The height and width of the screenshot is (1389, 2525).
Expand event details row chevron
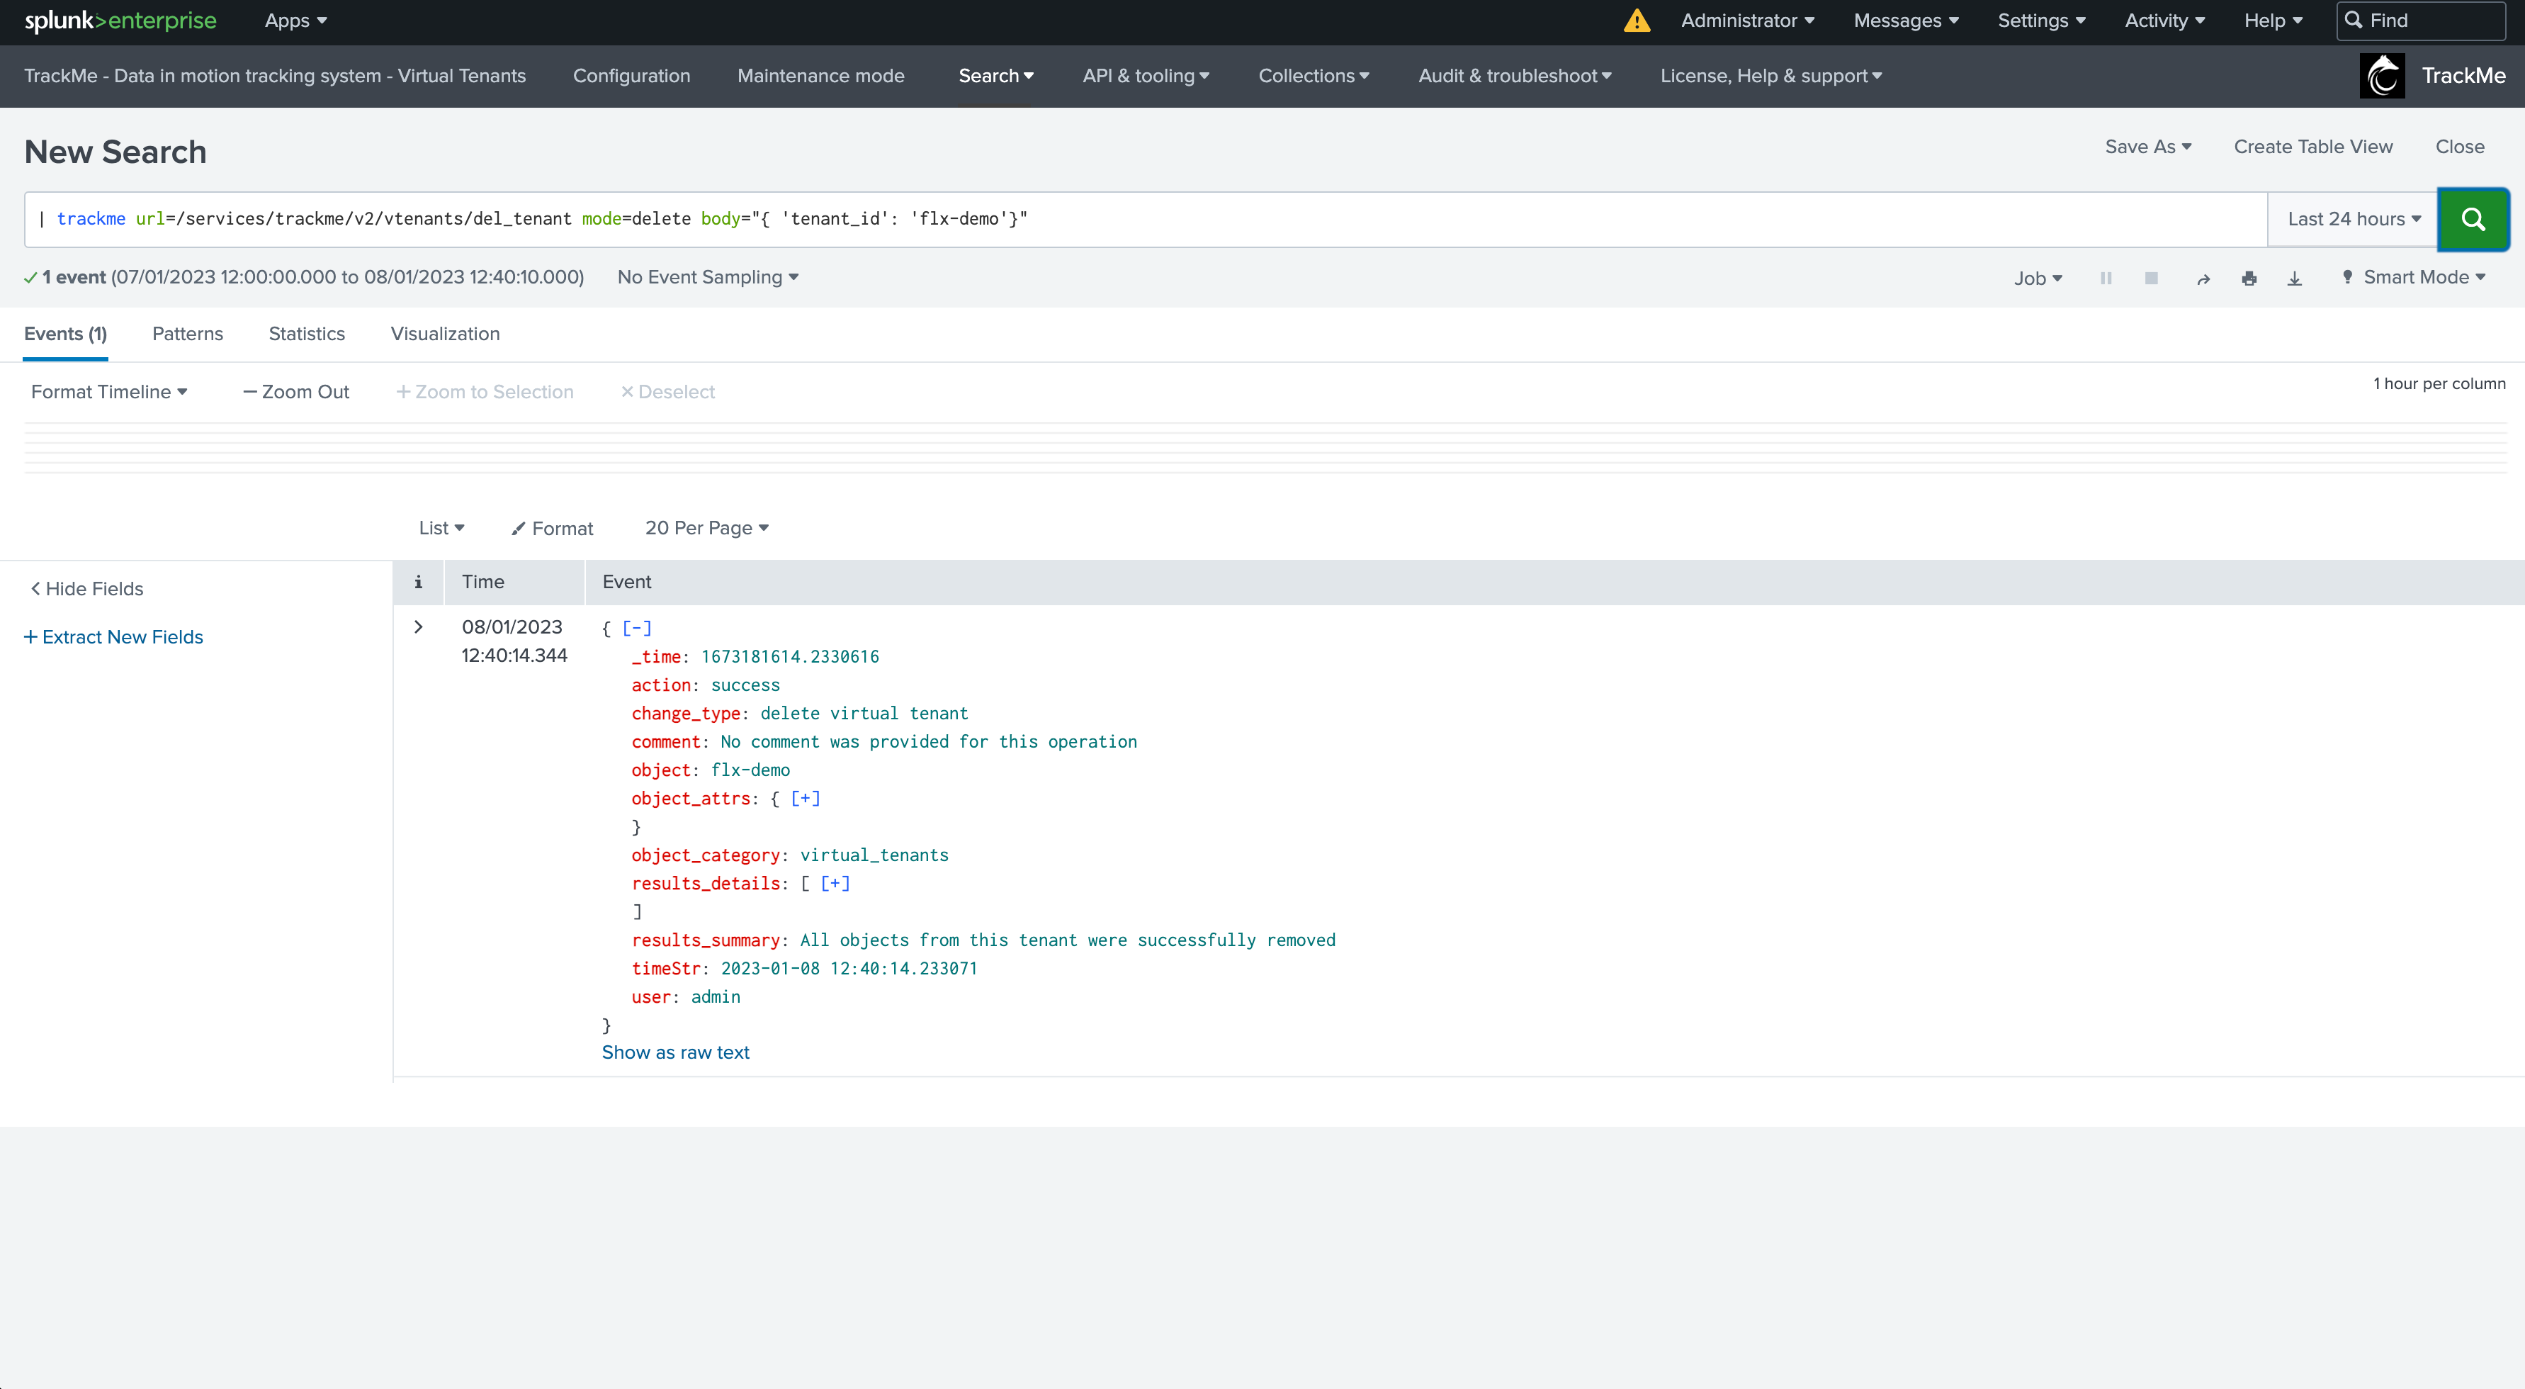[419, 627]
